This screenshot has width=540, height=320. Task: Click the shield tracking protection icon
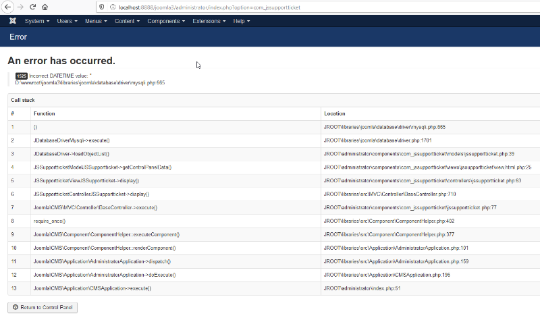pyautogui.click(x=101, y=7)
